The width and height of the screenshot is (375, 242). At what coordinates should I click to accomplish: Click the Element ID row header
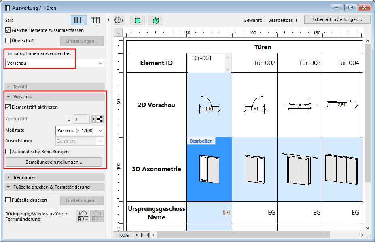tap(157, 63)
